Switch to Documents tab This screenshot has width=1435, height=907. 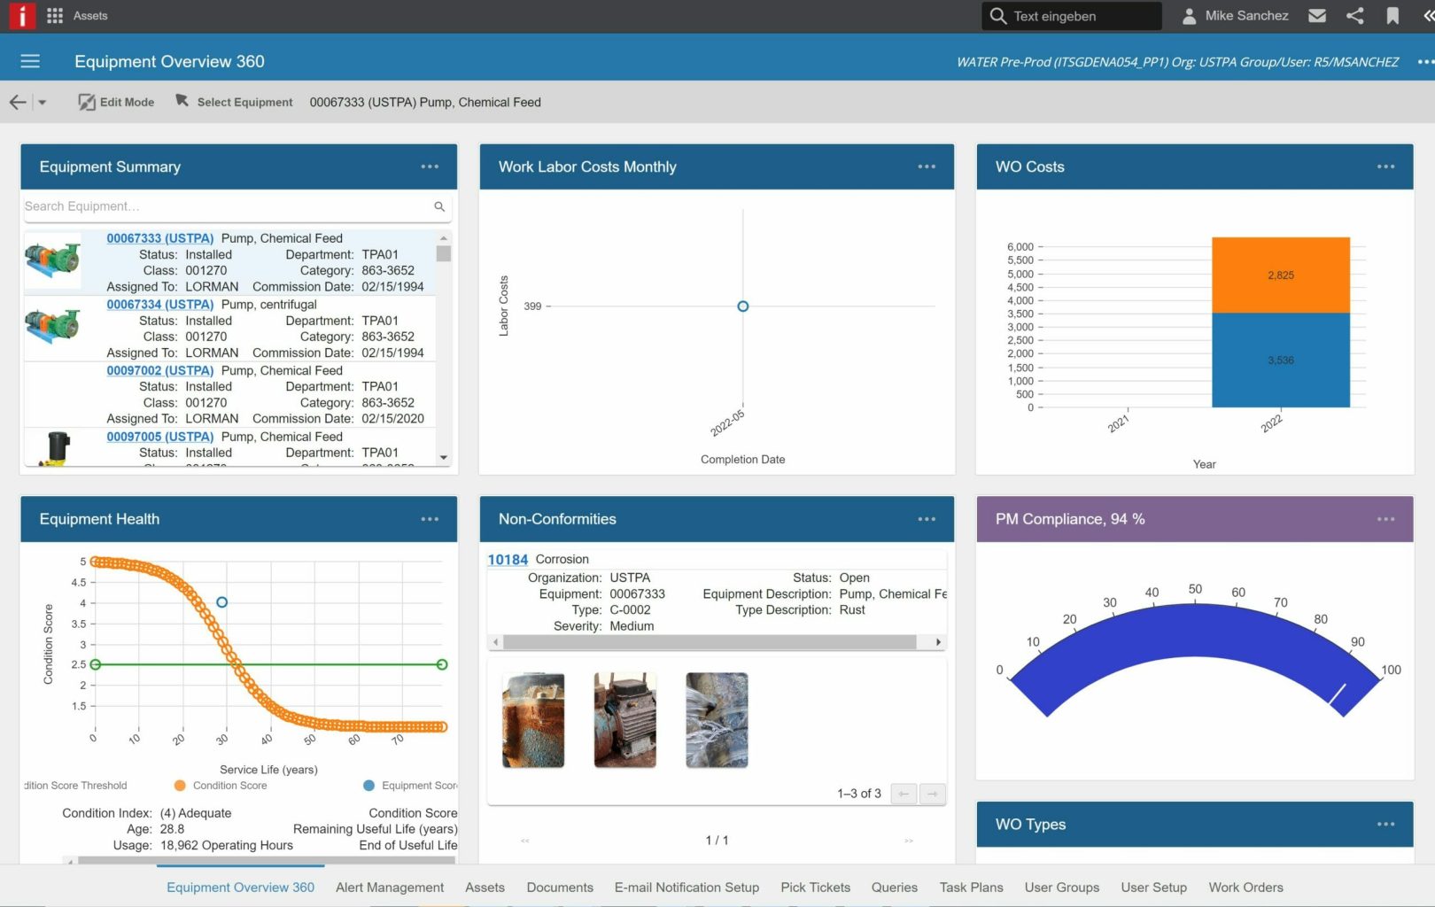tap(560, 888)
